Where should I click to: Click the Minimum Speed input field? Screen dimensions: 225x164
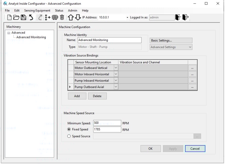pyautogui.click(x=107, y=123)
